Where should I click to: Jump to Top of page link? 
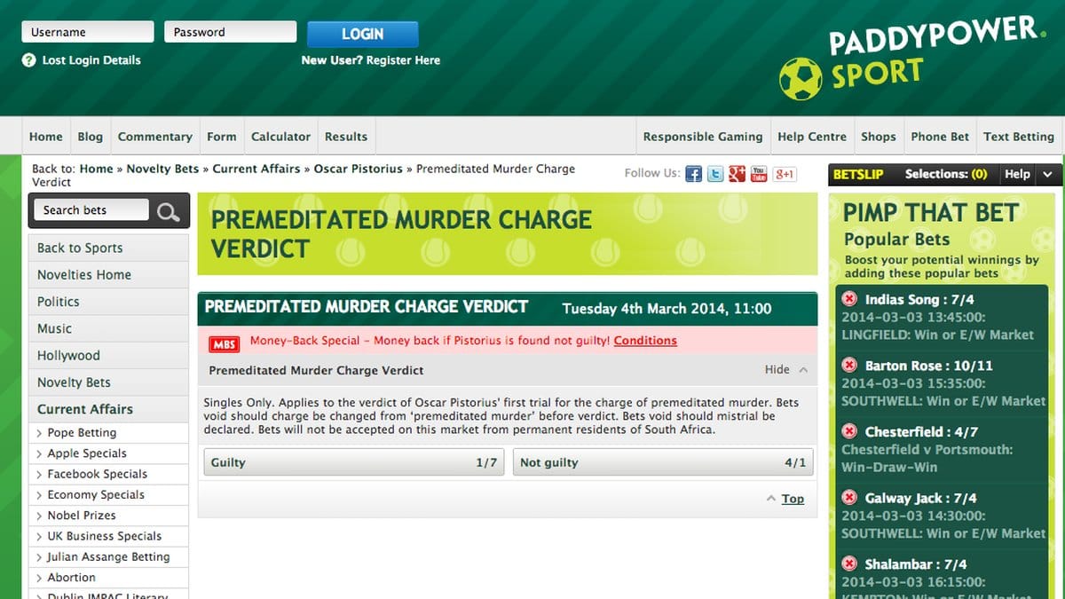(x=793, y=499)
